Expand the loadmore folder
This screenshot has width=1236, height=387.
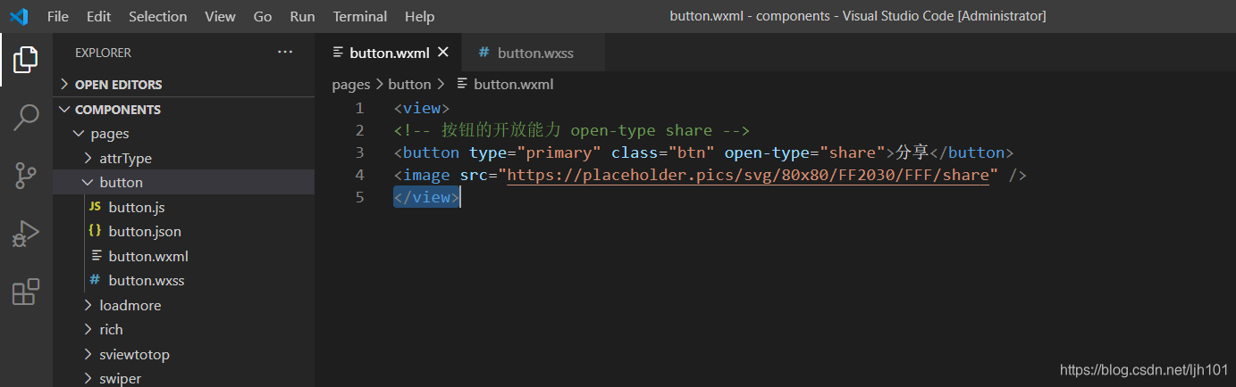[88, 305]
